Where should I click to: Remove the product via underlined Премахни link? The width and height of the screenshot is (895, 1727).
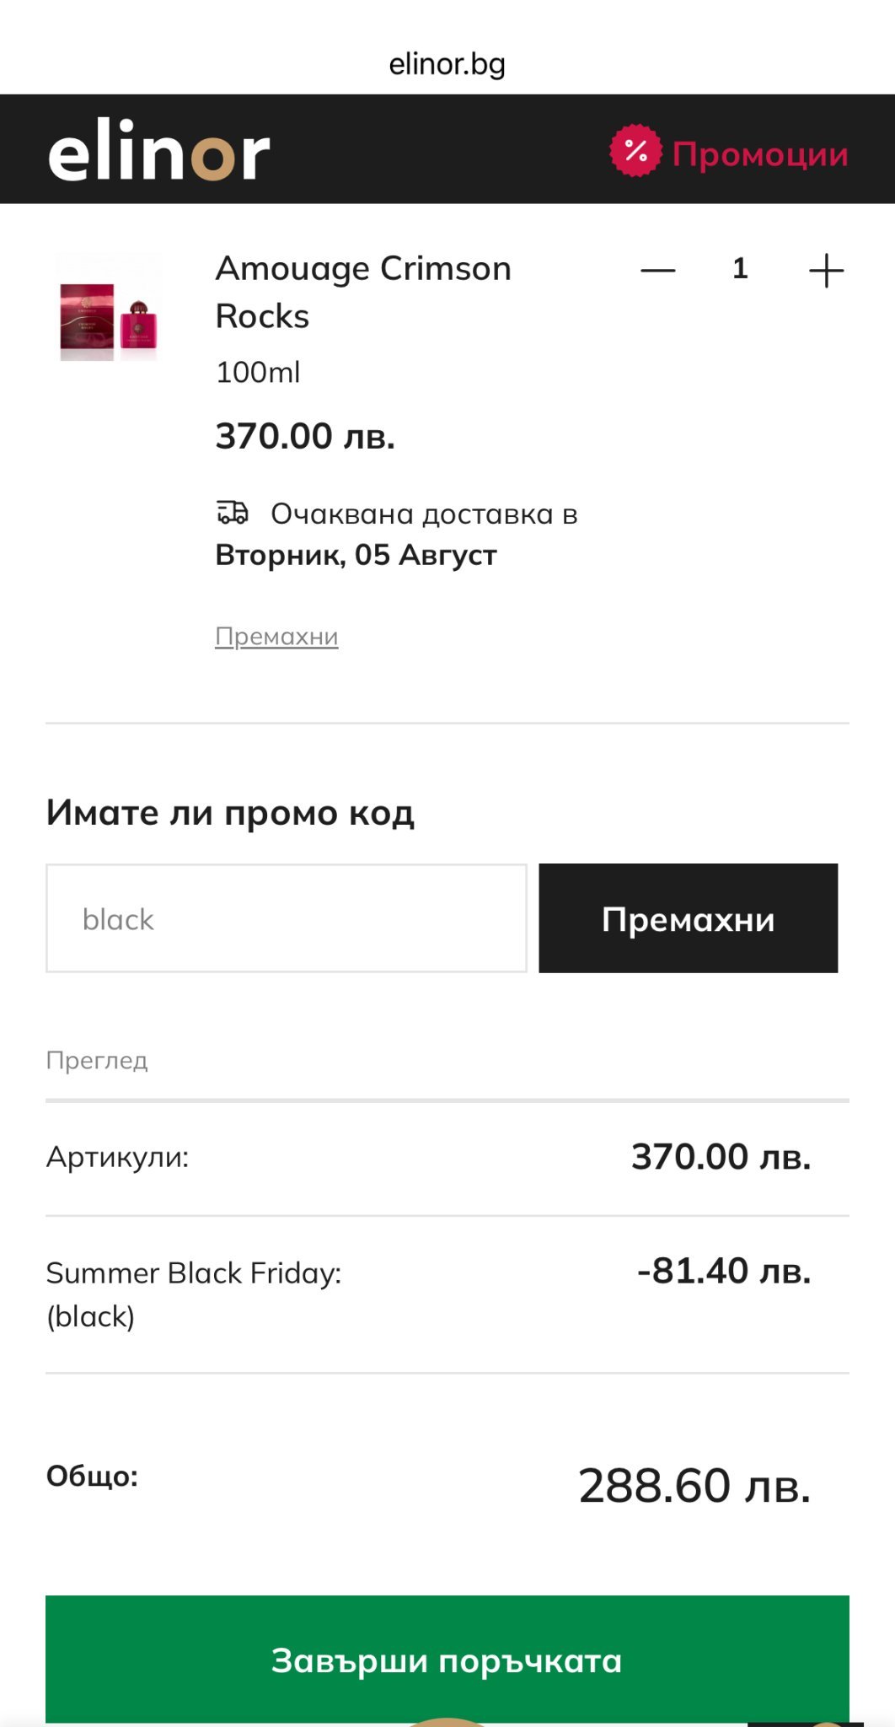(276, 636)
